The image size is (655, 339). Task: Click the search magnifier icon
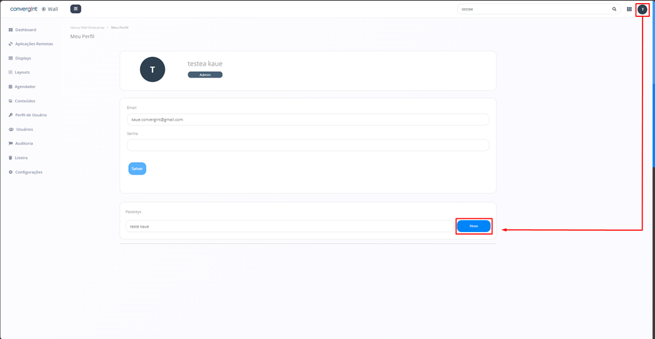(x=614, y=9)
